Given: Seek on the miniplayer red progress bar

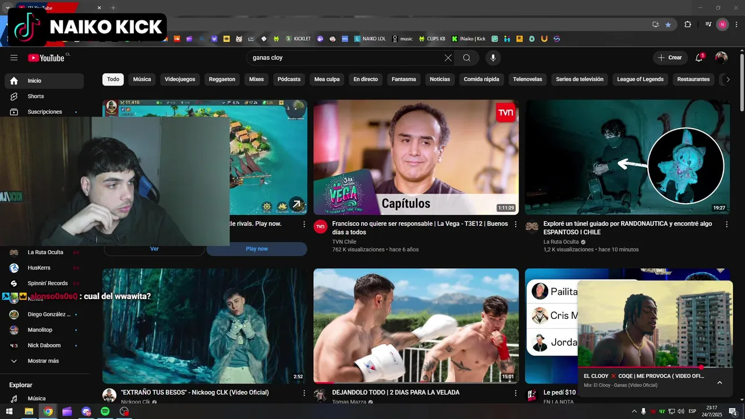Looking at the screenshot, I should pyautogui.click(x=655, y=367).
